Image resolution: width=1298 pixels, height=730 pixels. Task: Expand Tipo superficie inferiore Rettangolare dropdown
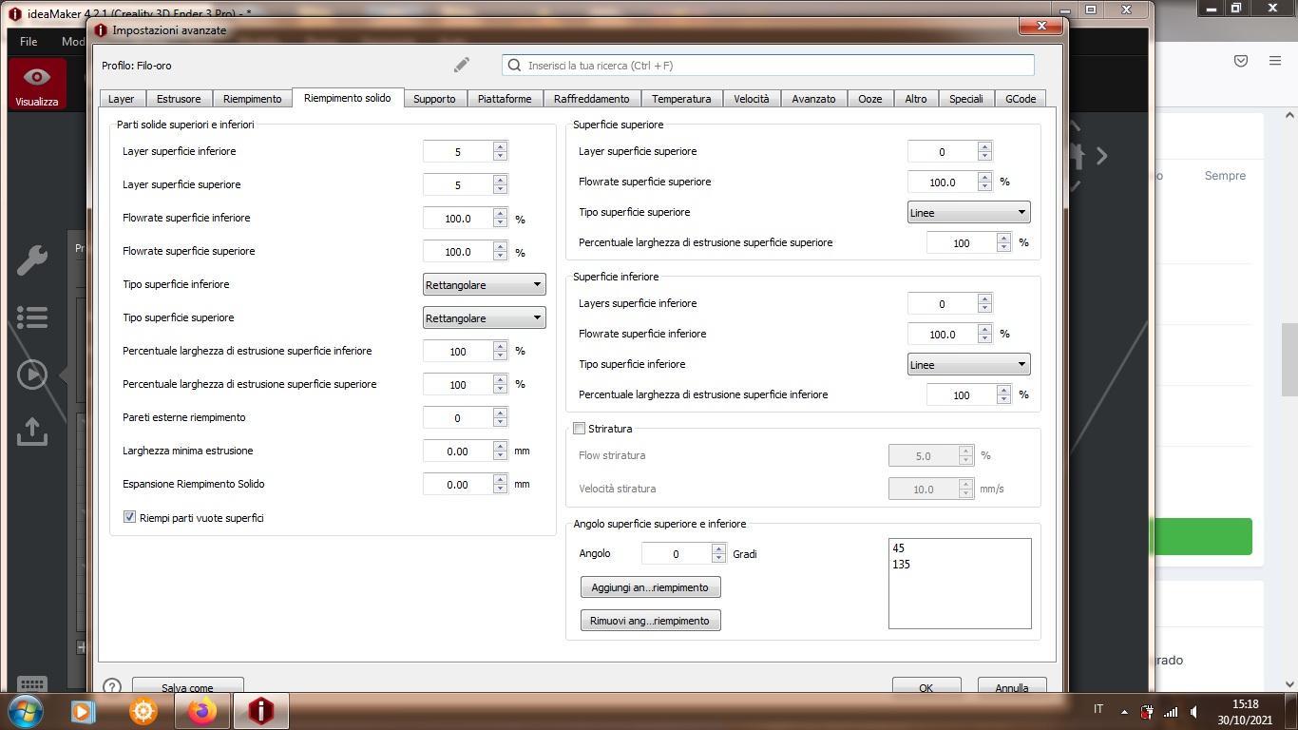point(484,284)
